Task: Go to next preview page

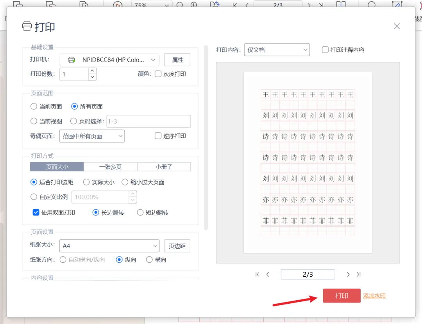Action: 348,274
